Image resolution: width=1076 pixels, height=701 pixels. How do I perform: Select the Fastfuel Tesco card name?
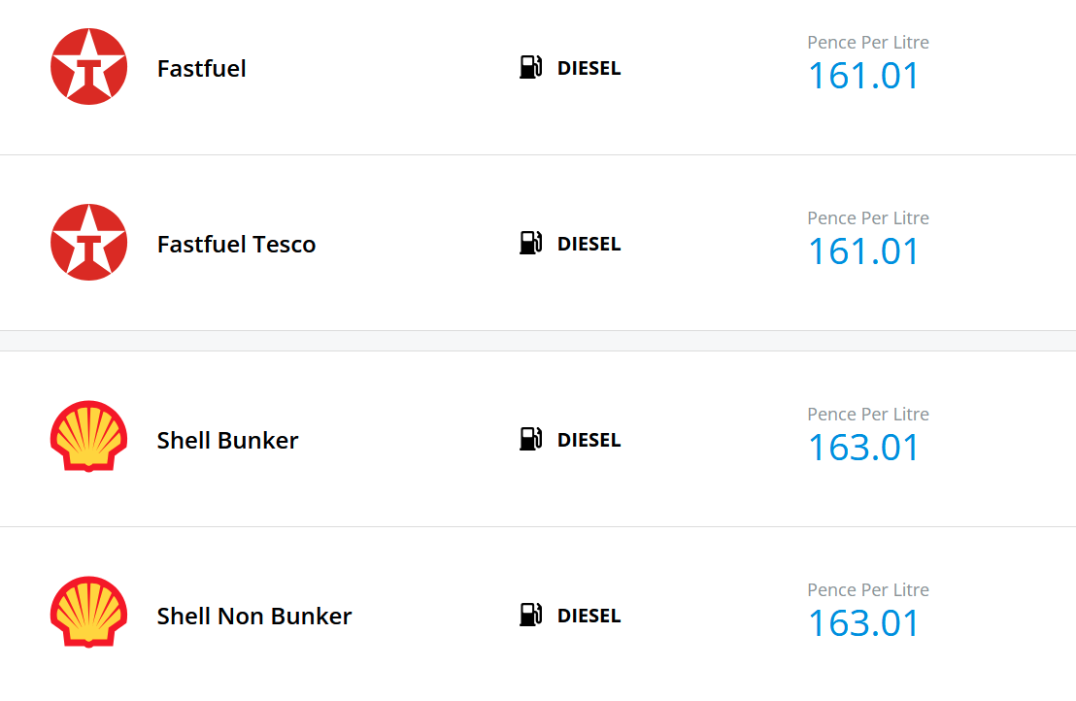click(x=236, y=245)
